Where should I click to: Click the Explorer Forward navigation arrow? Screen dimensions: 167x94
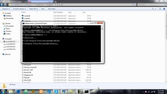click(x=5, y=5)
